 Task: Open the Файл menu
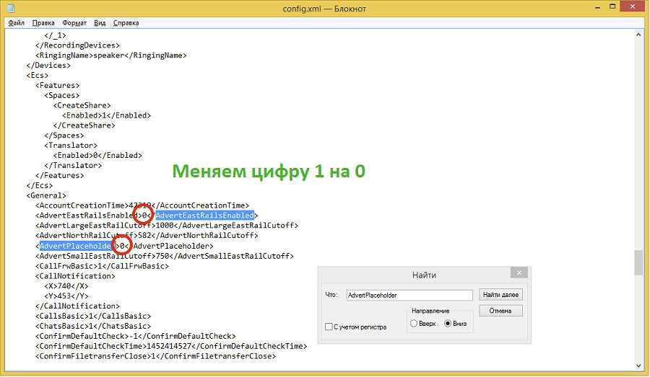16,22
